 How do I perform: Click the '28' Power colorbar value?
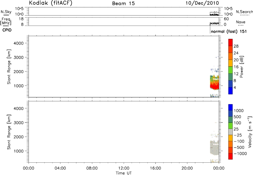(236, 46)
